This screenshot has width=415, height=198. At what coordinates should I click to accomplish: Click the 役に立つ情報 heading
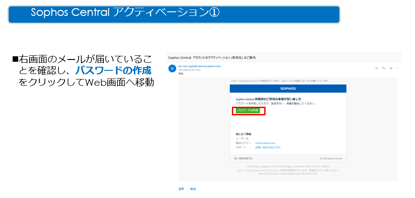pyautogui.click(x=244, y=134)
